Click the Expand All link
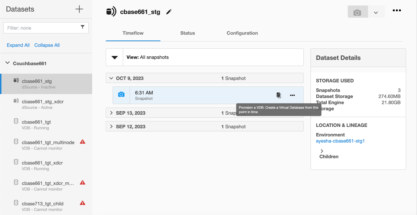This screenshot has width=417, height=215. pos(18,45)
